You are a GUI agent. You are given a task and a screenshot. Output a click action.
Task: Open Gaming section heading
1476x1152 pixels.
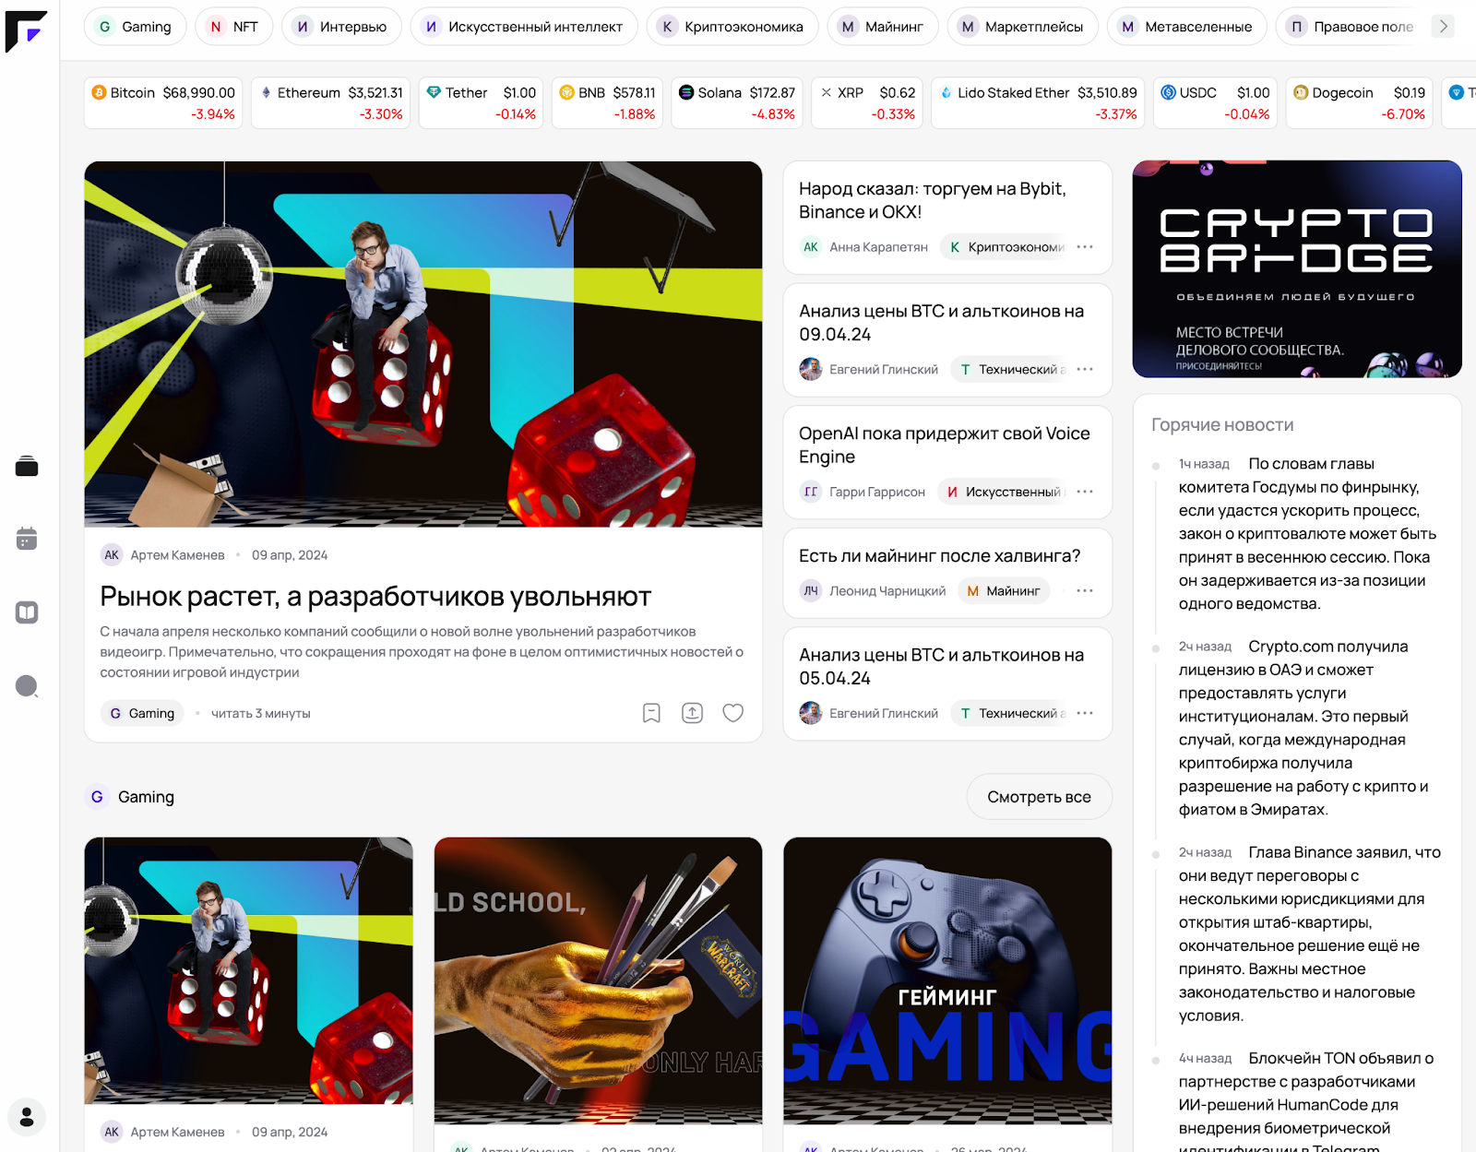pos(130,797)
